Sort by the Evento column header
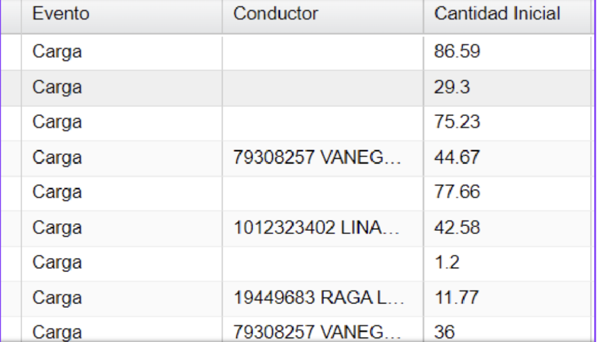Viewport: 597px width, 342px height. pos(122,16)
